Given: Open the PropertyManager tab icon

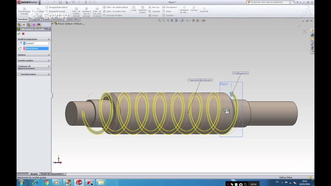Looking at the screenshot, I should (24, 25).
